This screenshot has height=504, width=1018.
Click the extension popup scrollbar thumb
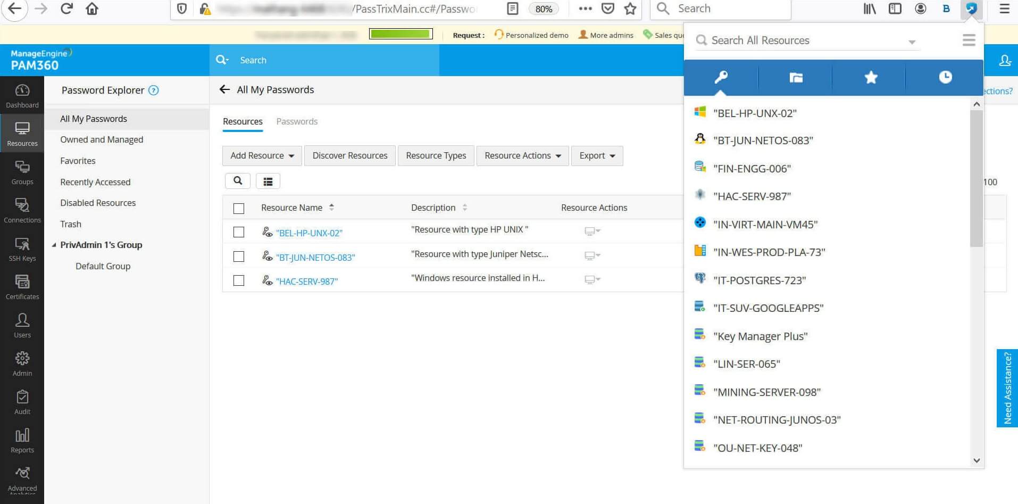click(976, 178)
